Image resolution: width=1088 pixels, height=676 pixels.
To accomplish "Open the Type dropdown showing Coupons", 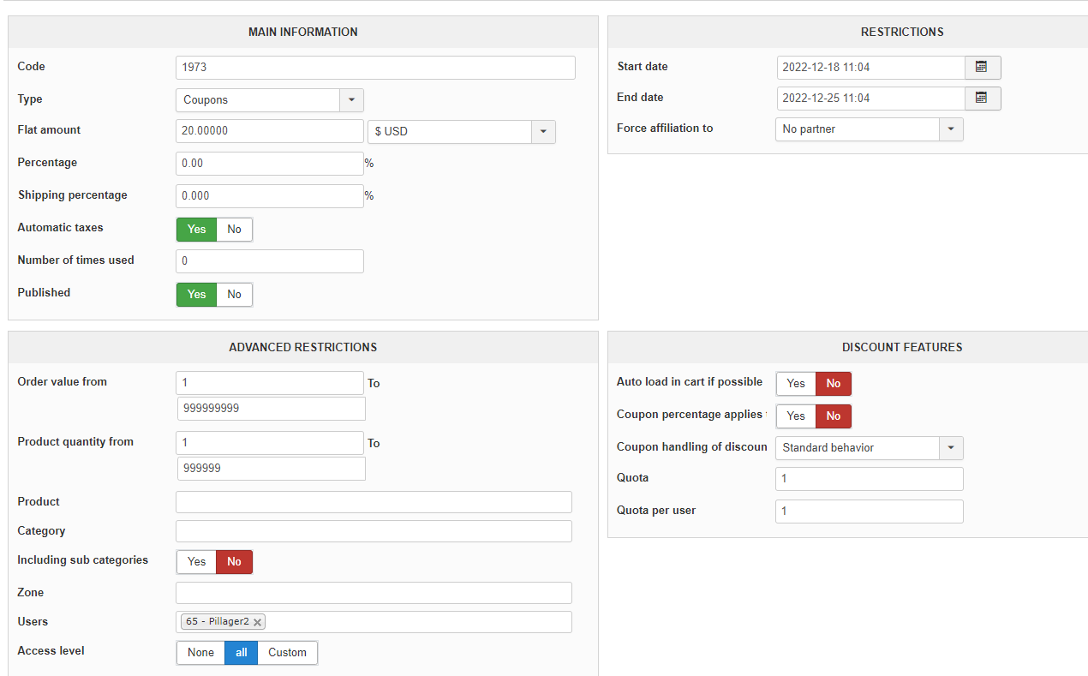I will 270,100.
